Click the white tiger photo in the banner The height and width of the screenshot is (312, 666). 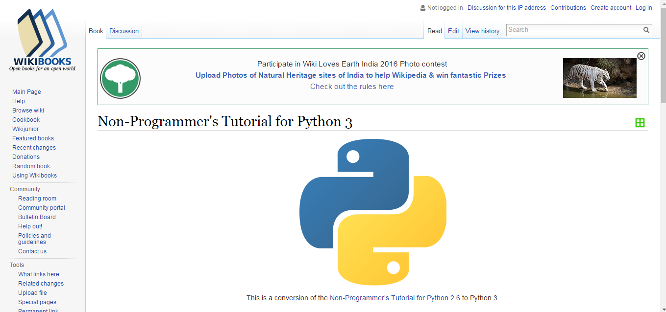[x=600, y=78]
